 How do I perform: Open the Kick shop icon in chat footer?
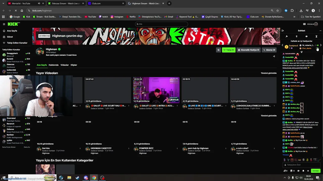292,171
